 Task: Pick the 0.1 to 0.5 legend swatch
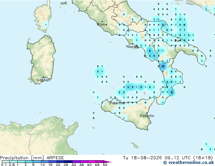[6, 162]
